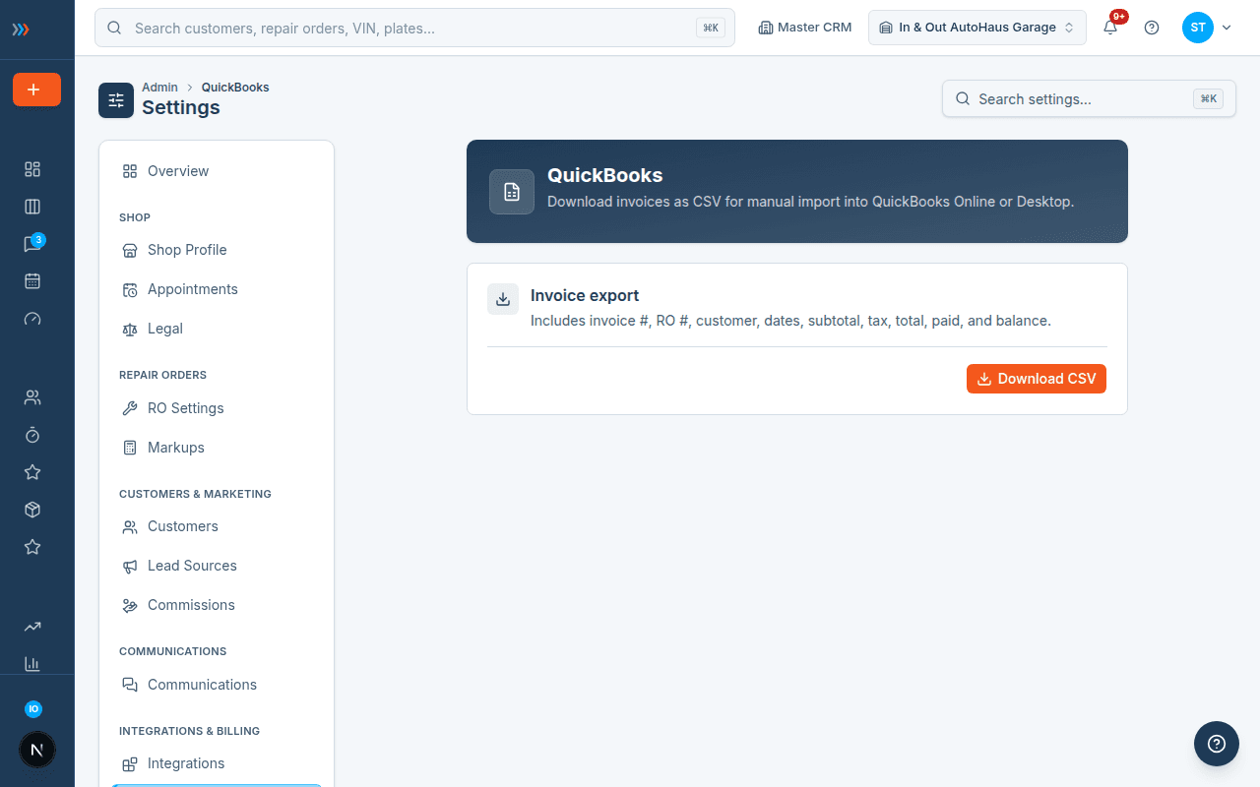Click the black N avatar icon
Image resolution: width=1260 pixels, height=787 pixels.
[x=37, y=750]
